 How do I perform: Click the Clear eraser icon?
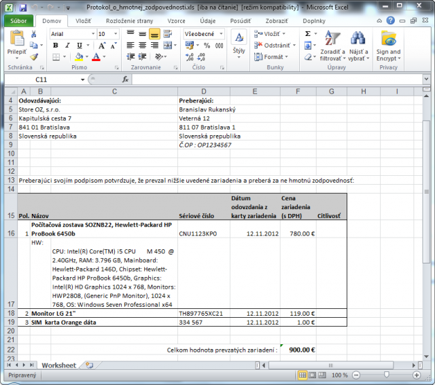tap(308, 57)
